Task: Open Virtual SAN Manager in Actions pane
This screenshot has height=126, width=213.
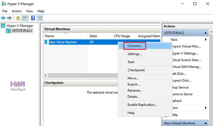Action: [187, 67]
